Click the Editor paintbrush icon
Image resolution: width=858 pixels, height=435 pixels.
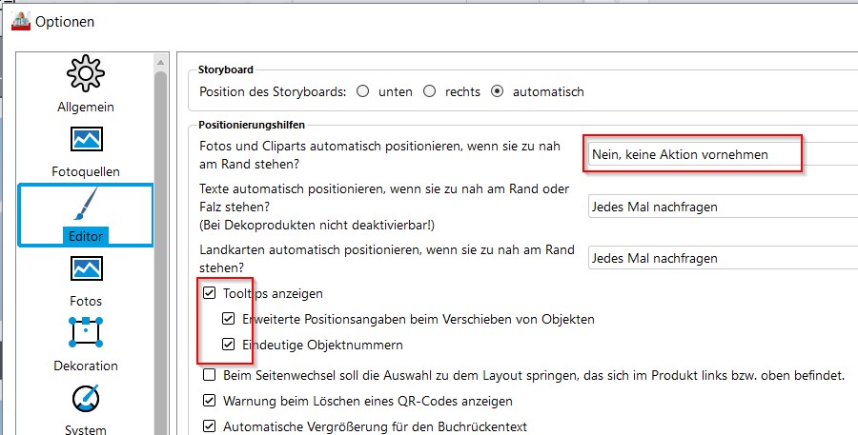[86, 205]
